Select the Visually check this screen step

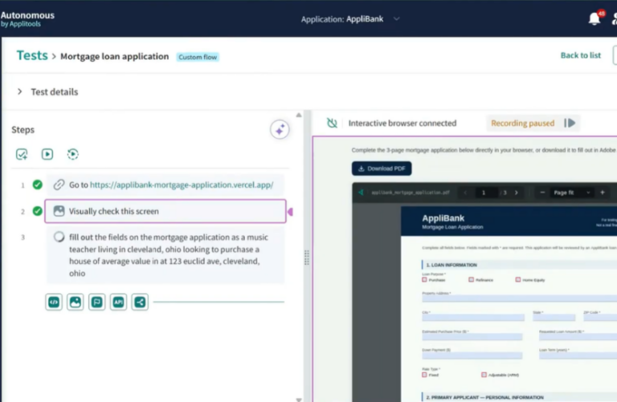point(165,211)
